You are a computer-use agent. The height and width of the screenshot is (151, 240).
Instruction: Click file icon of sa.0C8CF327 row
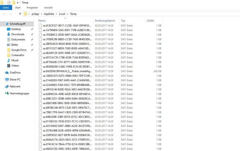point(40,25)
